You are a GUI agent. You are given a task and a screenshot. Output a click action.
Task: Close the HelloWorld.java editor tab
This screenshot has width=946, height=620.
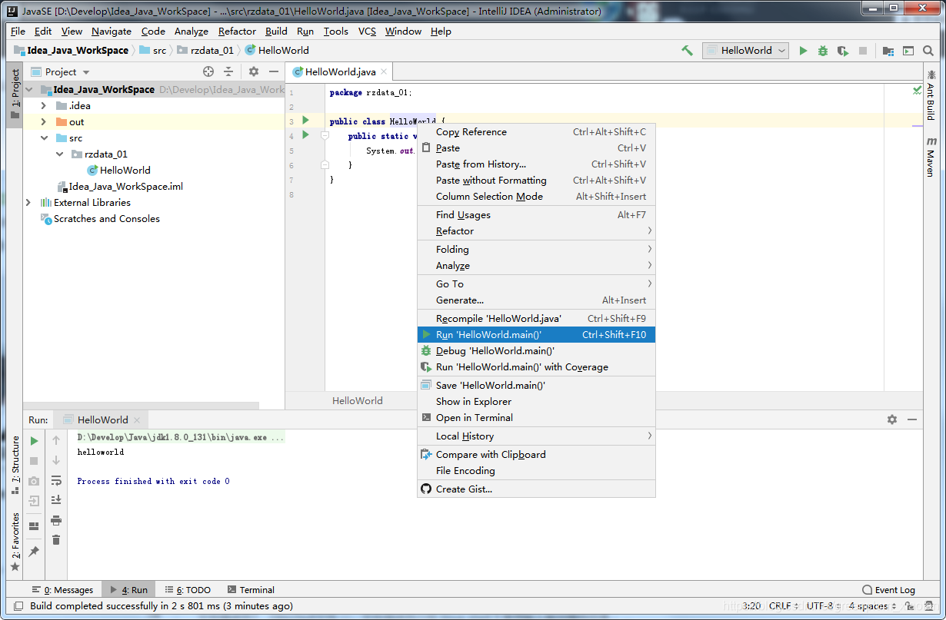384,71
